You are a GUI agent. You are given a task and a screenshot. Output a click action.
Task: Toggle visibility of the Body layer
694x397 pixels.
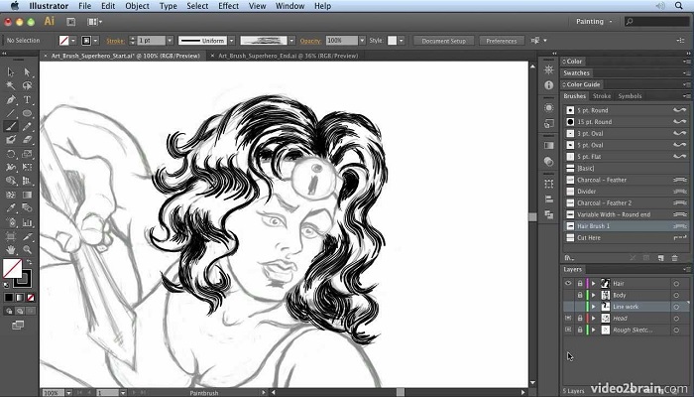tap(568, 295)
